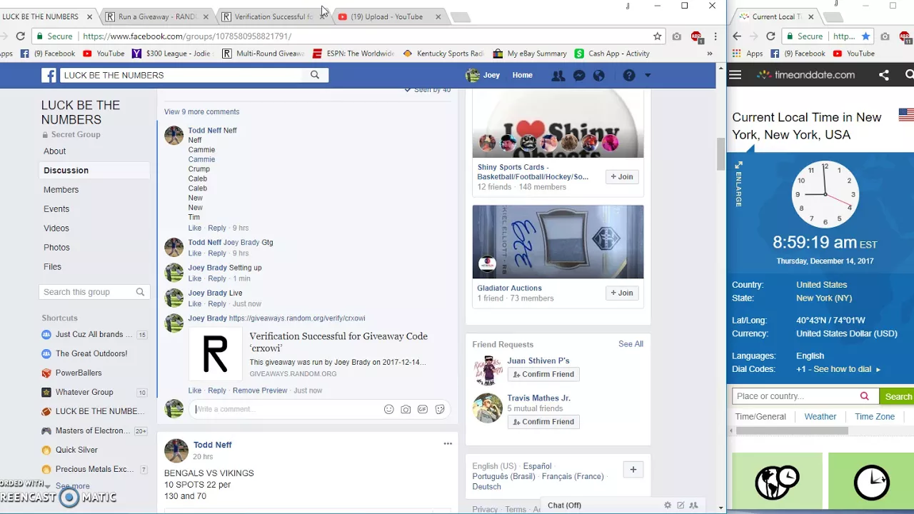This screenshot has height=514, width=914.
Task: Join Shiny Sports Cards group
Action: 622,176
